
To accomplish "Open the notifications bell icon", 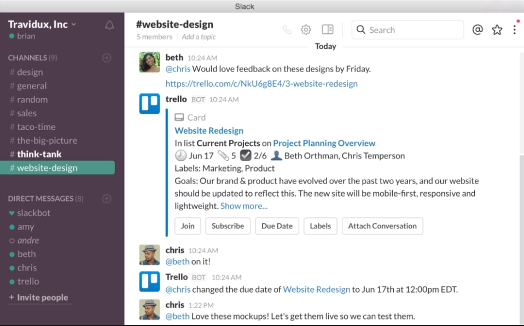I will [109, 25].
